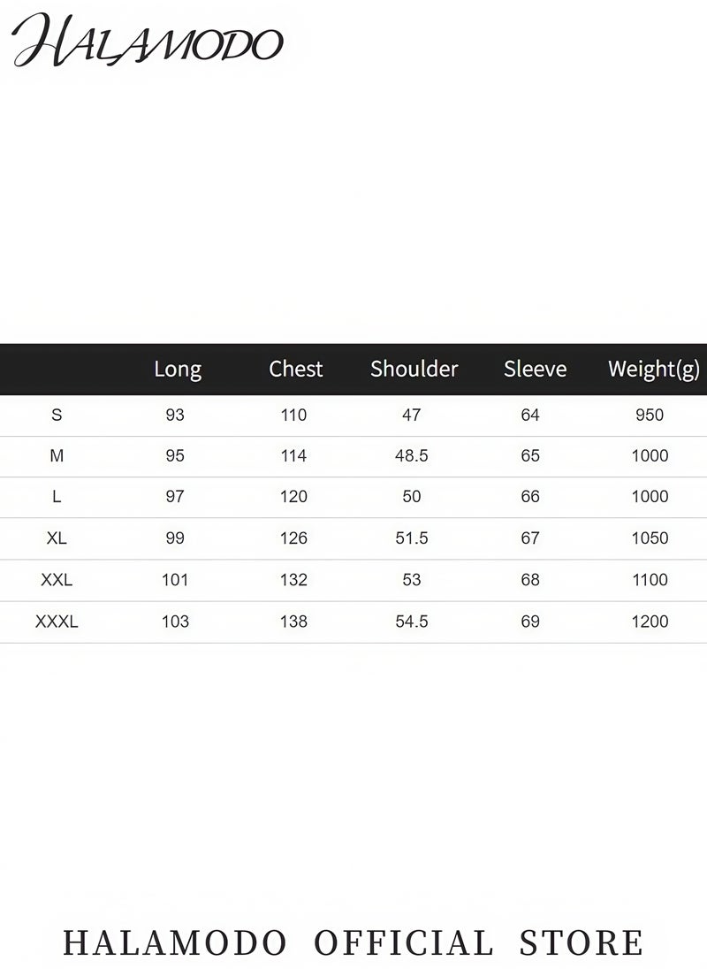Click the XL size row label

pos(57,538)
